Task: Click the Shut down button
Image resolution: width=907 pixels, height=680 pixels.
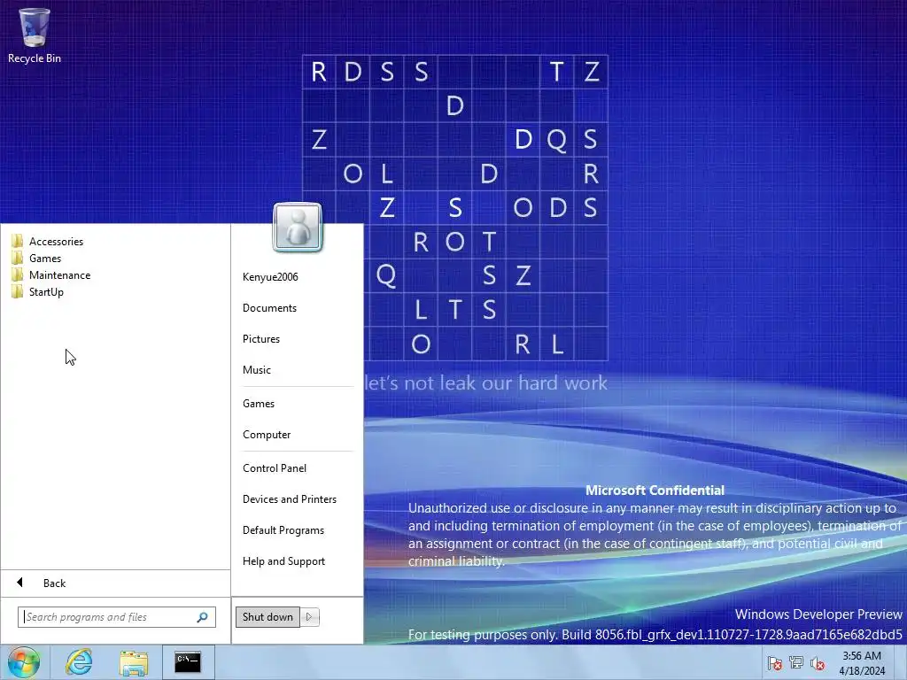Action: pos(267,617)
